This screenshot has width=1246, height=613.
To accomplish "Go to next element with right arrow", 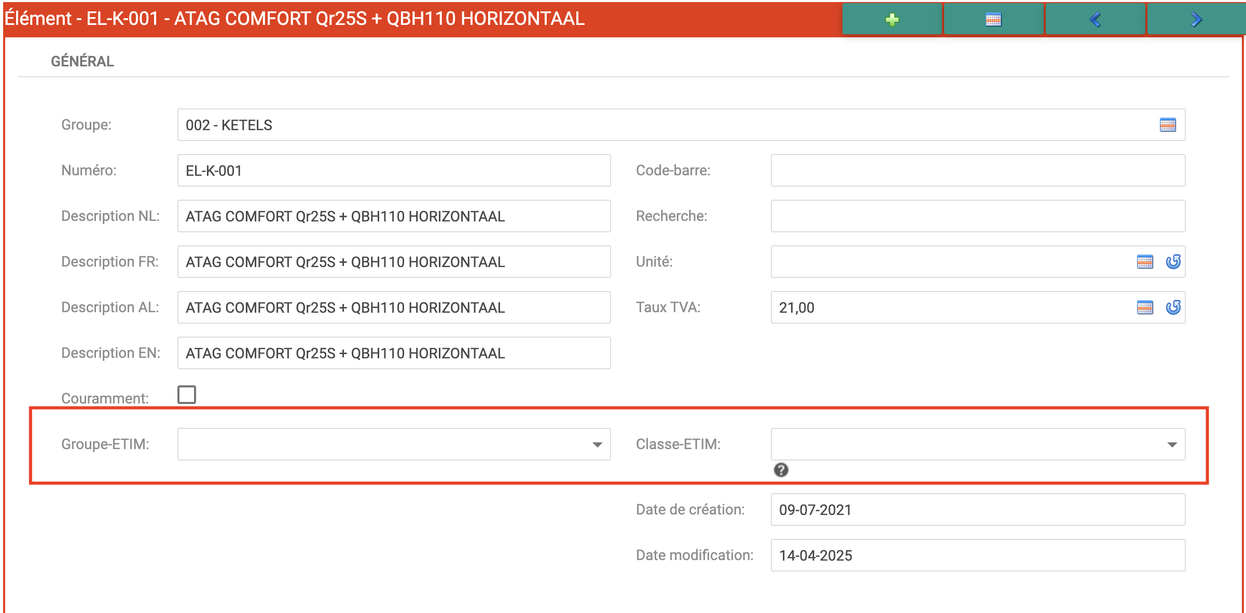I will 1196,20.
